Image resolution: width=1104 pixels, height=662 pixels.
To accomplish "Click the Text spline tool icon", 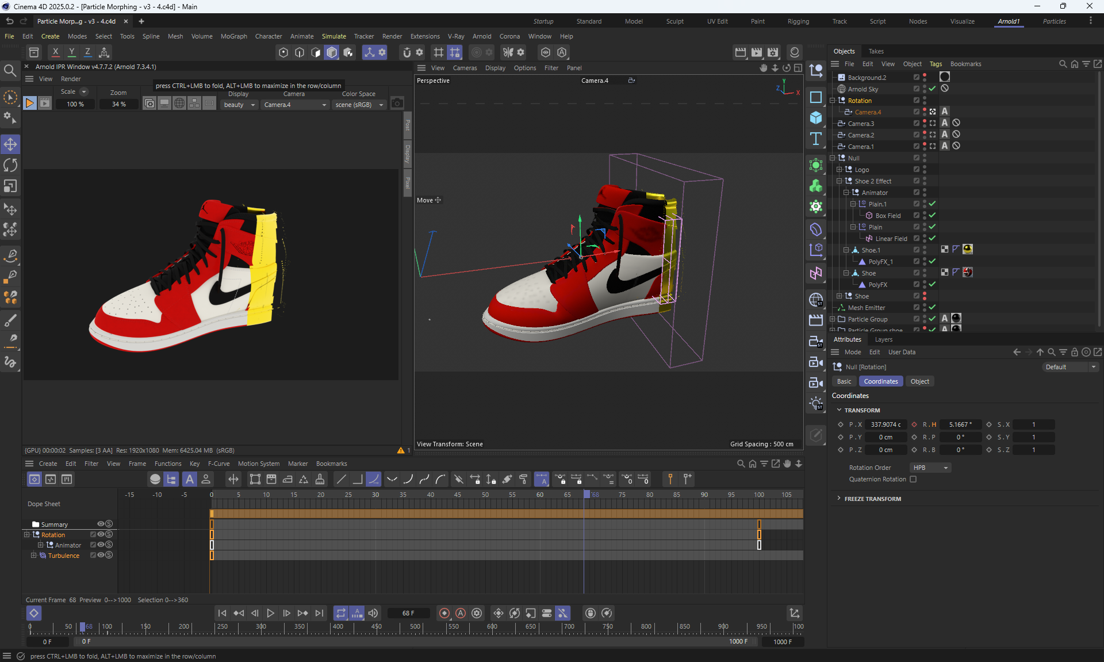I will click(816, 139).
